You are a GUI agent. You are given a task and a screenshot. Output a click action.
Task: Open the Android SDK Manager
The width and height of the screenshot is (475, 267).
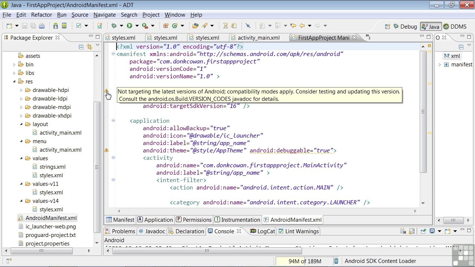(56, 26)
